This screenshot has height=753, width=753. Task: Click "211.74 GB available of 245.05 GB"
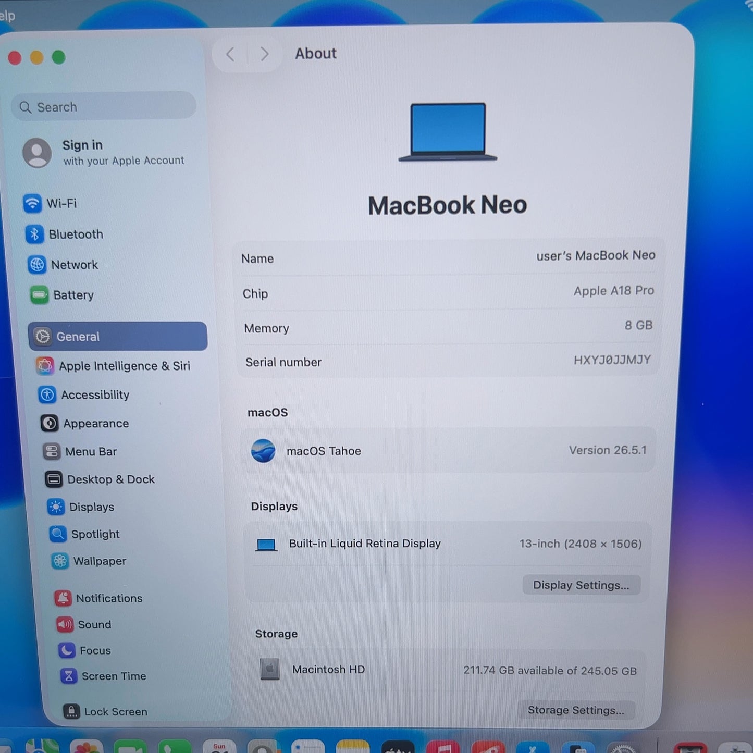pos(550,671)
